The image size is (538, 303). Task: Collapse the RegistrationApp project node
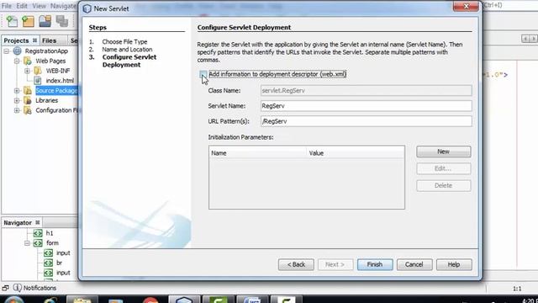(x=7, y=51)
